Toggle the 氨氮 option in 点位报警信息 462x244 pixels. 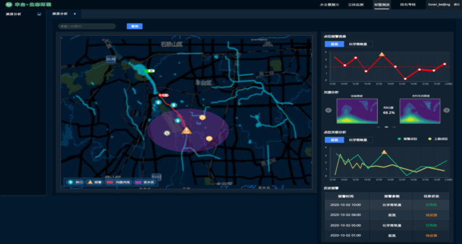(334, 44)
